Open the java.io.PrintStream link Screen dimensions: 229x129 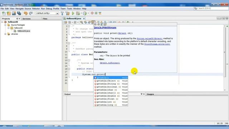pyautogui.click(x=105, y=28)
